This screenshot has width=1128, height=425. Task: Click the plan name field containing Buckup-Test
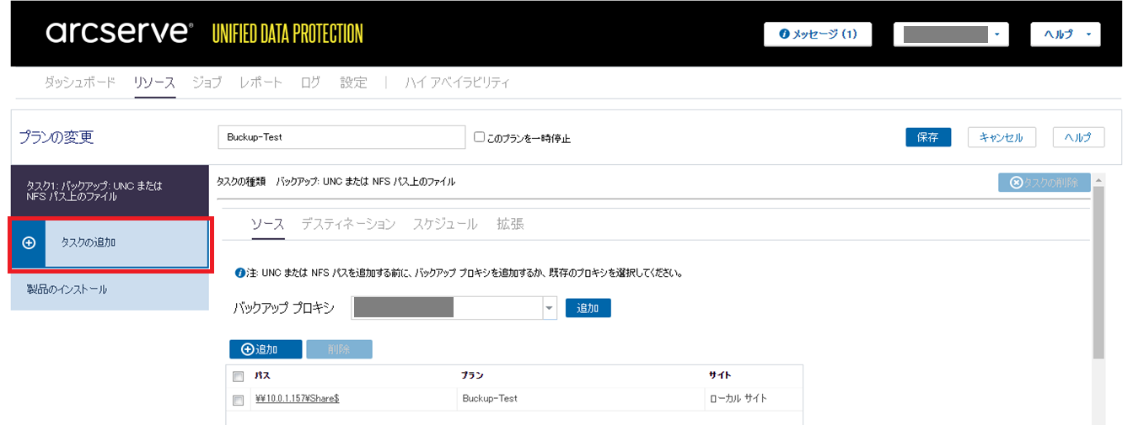point(341,137)
